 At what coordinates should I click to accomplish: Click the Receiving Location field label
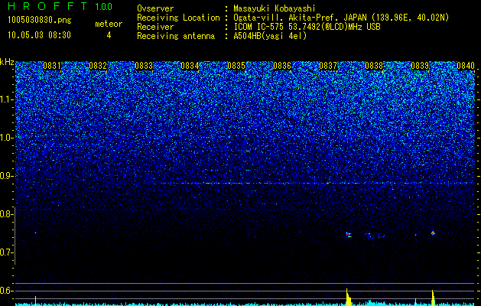[x=178, y=18]
